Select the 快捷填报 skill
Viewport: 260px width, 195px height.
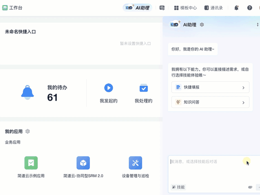[210, 87]
